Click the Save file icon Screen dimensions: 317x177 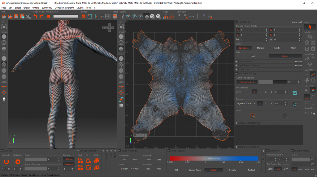point(17,16)
